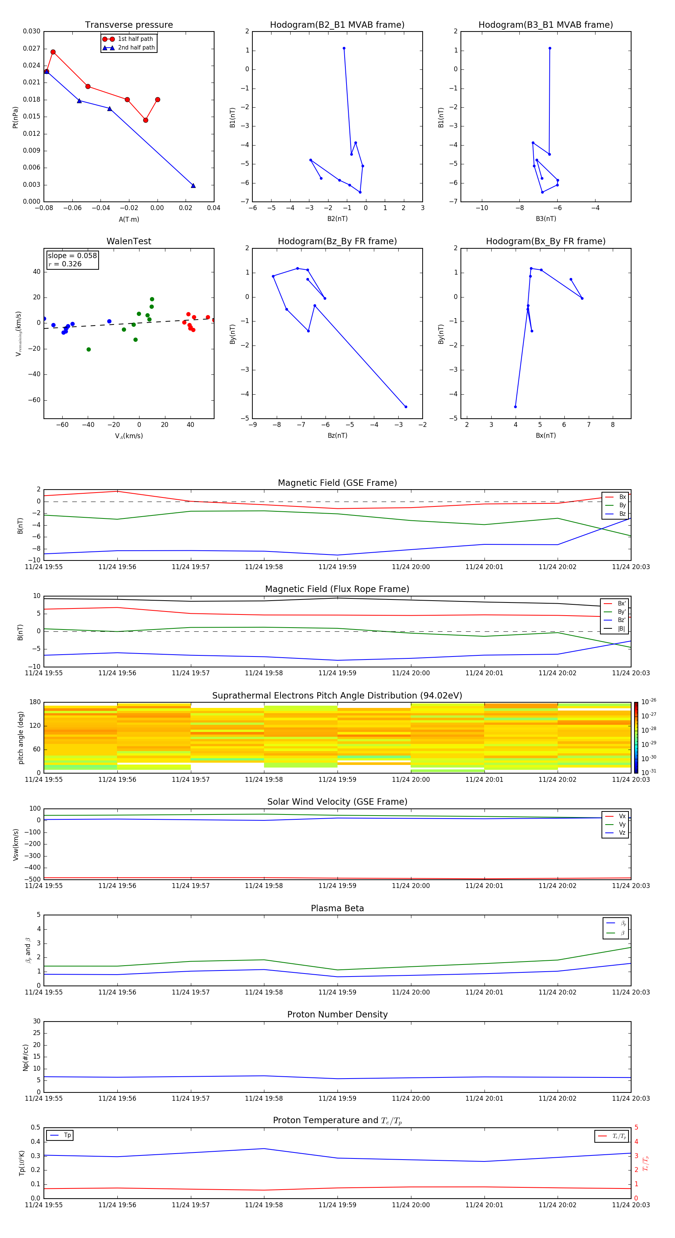Viewport: 675px width, 1238px height.
Task: Click the red Te/Tp secondary axis label
Action: tap(645, 1163)
